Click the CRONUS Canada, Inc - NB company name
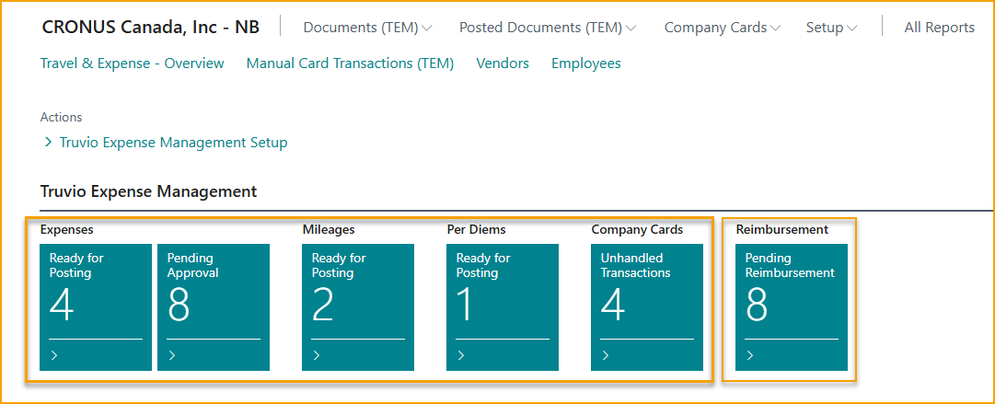 pos(151,28)
